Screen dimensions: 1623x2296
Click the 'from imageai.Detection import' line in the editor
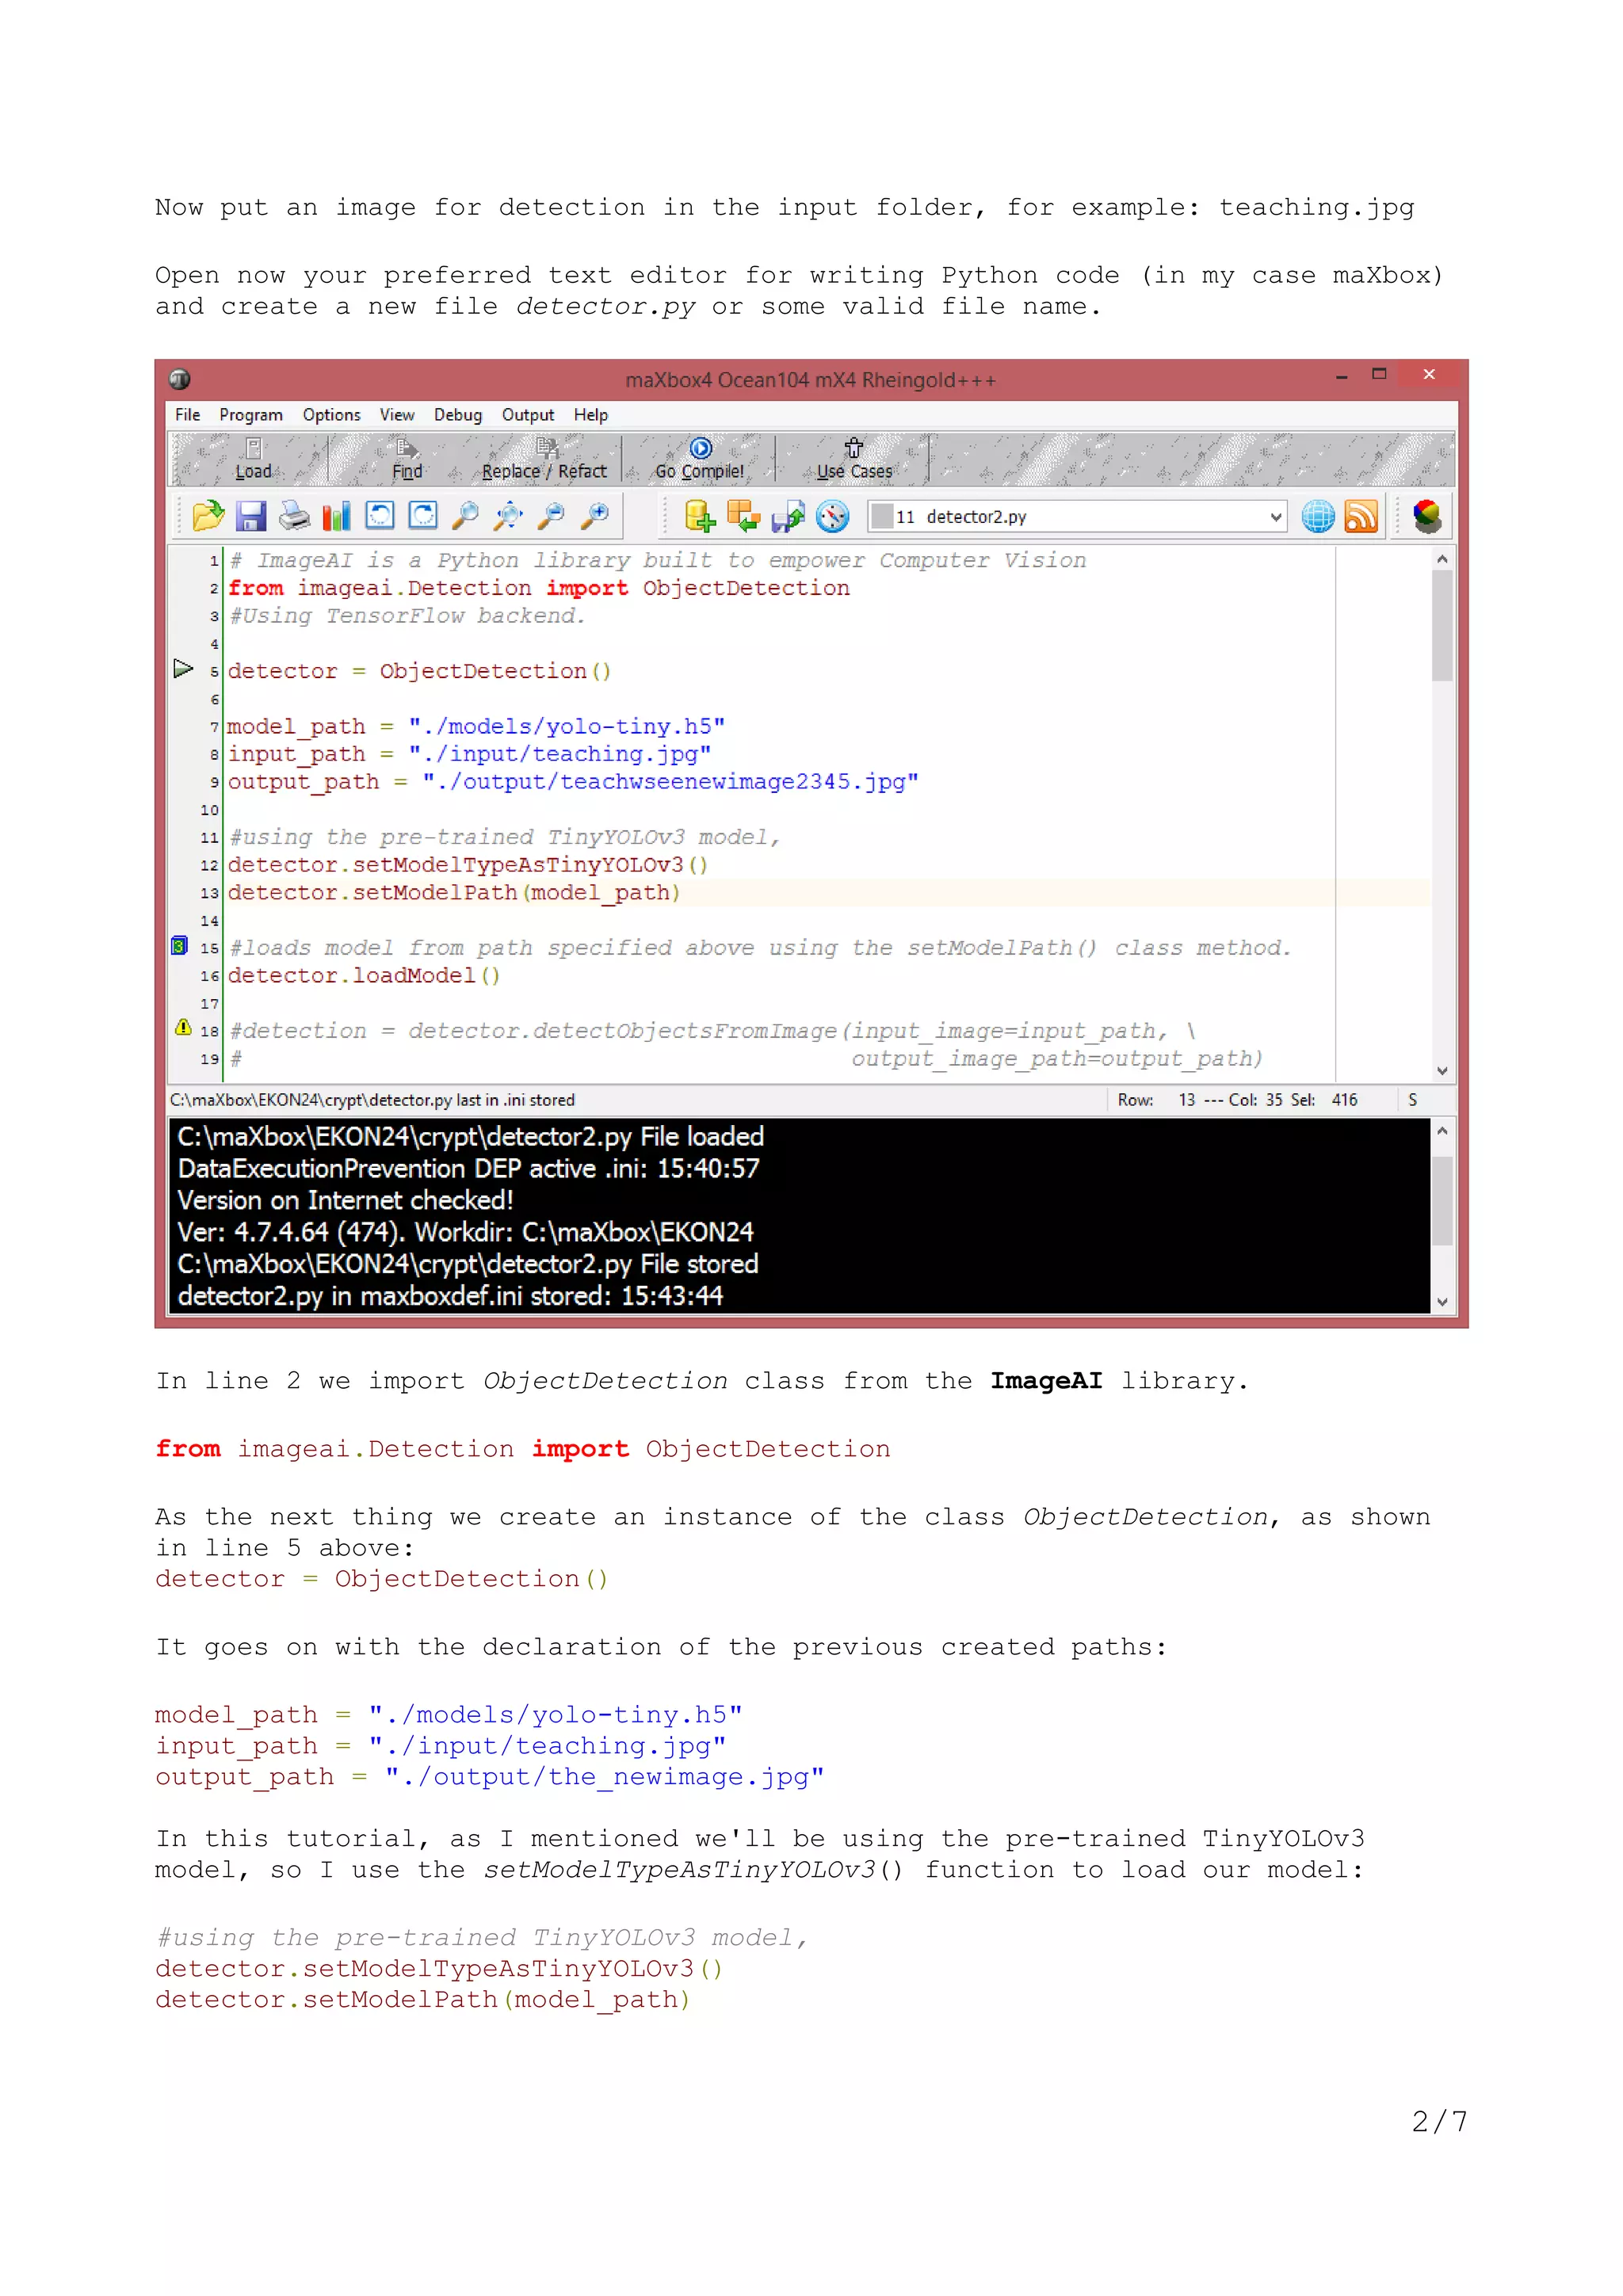point(538,588)
